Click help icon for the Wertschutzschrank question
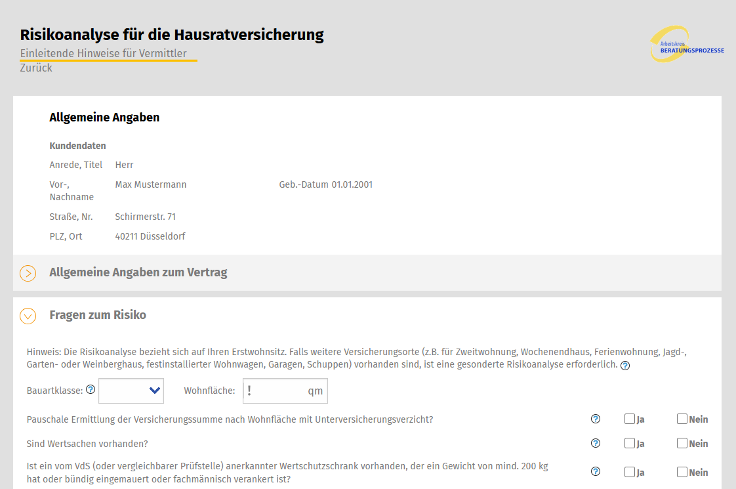The height and width of the screenshot is (489, 736). pyautogui.click(x=595, y=471)
